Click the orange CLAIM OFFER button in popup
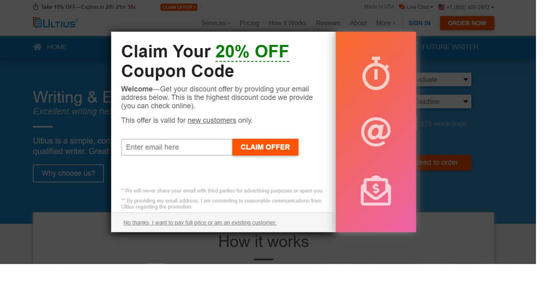Screen dimensions: 548x308 coord(265,147)
